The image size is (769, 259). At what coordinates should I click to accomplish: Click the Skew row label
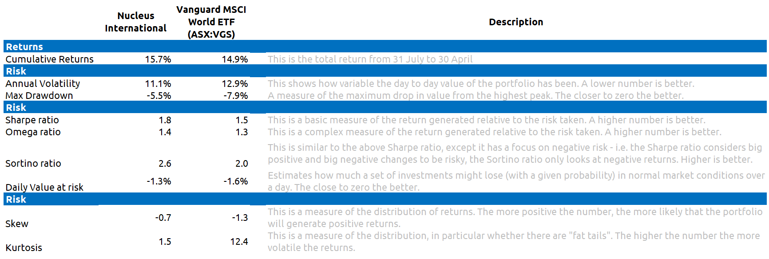(x=17, y=224)
